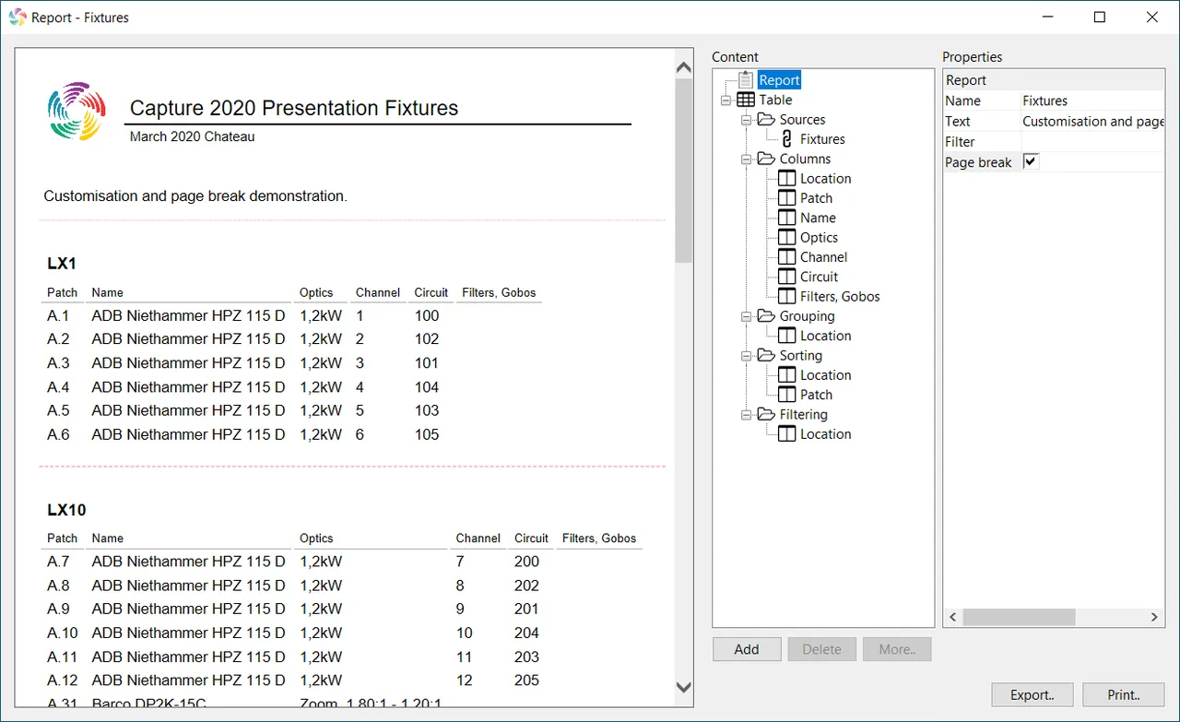The width and height of the screenshot is (1180, 722).
Task: Click the column icon beside Optics
Action: pos(786,237)
